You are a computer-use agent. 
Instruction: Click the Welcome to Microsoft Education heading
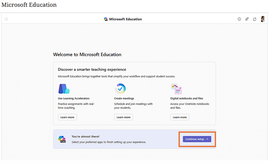[87, 55]
